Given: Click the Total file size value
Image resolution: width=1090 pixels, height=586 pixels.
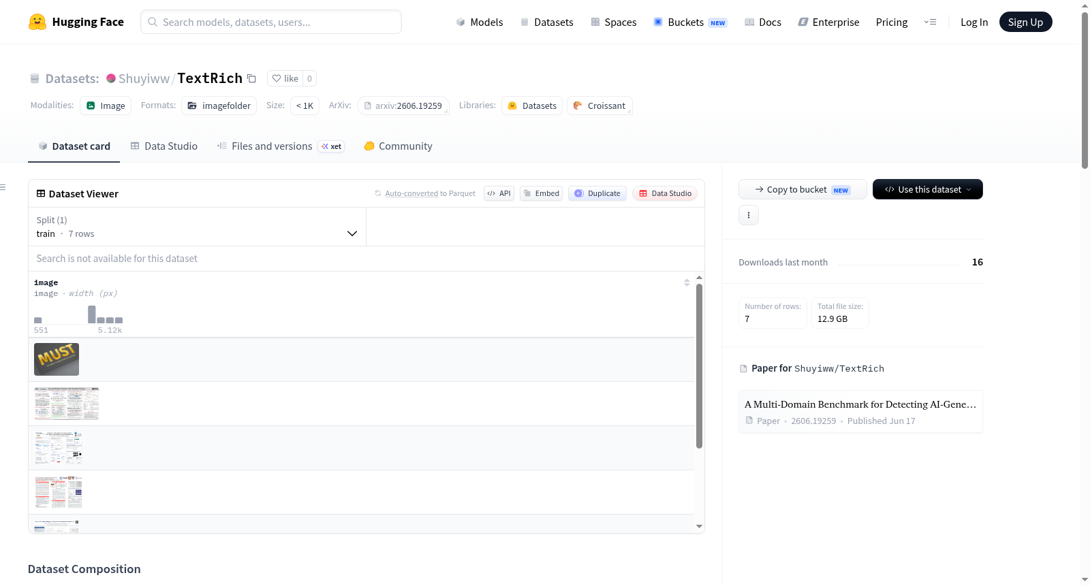Looking at the screenshot, I should (x=832, y=319).
